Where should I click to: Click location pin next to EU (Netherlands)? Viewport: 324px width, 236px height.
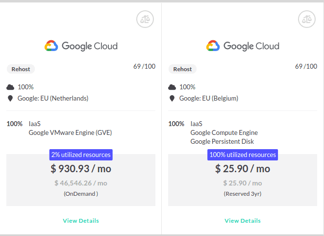coord(10,99)
